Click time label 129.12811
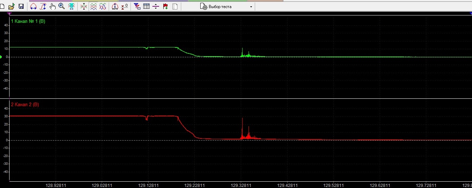 (x=149, y=185)
